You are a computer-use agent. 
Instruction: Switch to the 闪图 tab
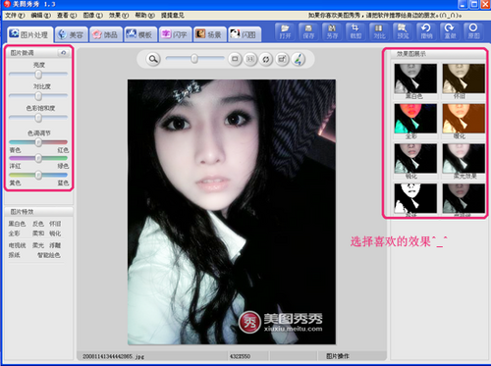tap(245, 34)
